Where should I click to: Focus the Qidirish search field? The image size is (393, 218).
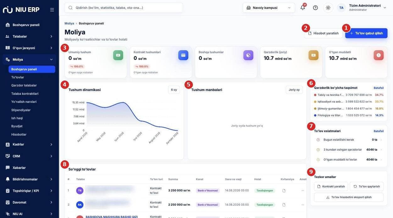[x=124, y=8]
